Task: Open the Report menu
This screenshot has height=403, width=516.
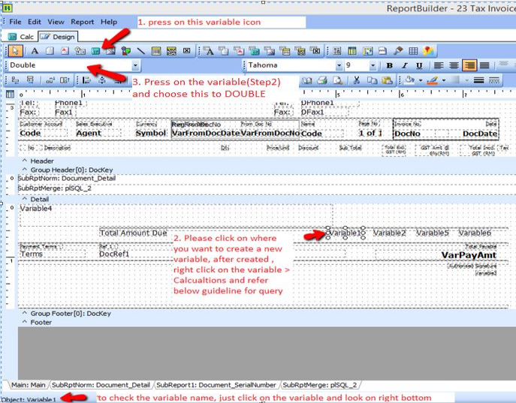Action: pos(83,22)
